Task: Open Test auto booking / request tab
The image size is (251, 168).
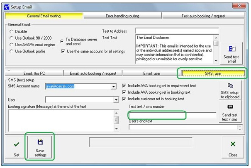Action: tap(203, 16)
